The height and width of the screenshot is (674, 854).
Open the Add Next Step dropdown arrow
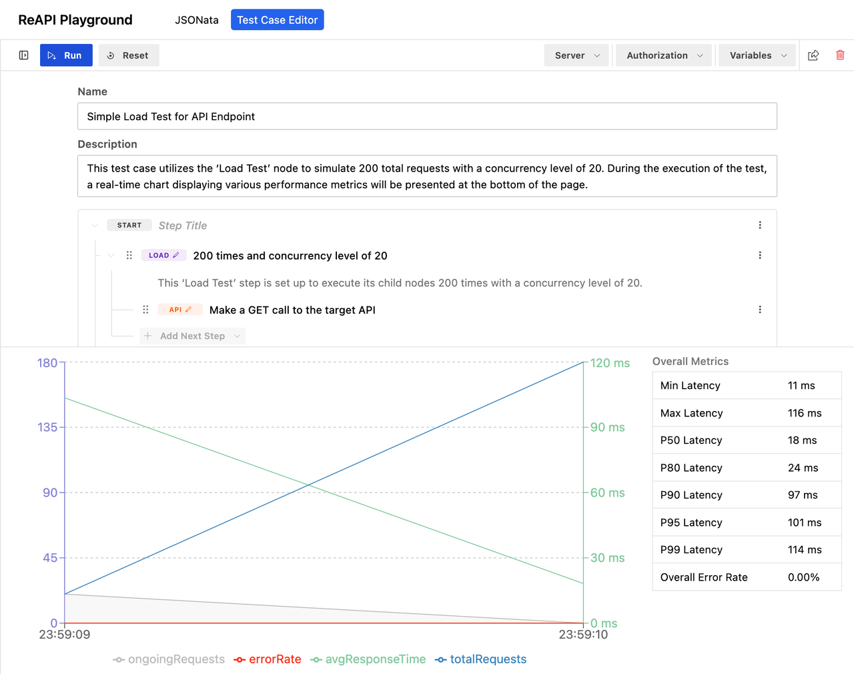click(237, 336)
